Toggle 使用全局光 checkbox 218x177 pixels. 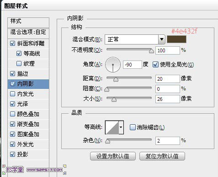coord(155,65)
